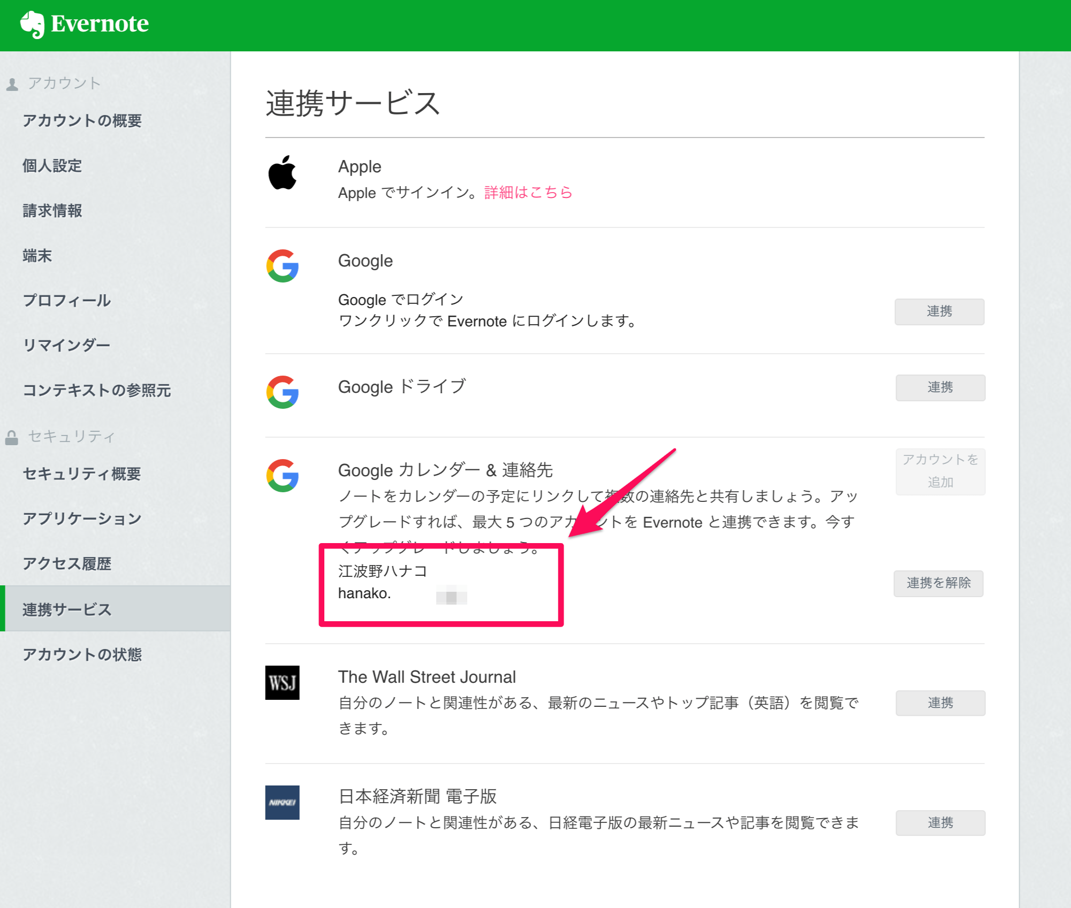Click the Google login G icon
This screenshot has height=908, width=1071.
tap(282, 266)
